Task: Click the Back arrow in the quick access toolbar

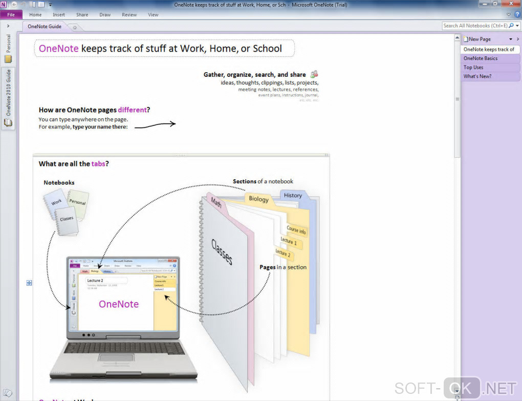Action: 14,5
